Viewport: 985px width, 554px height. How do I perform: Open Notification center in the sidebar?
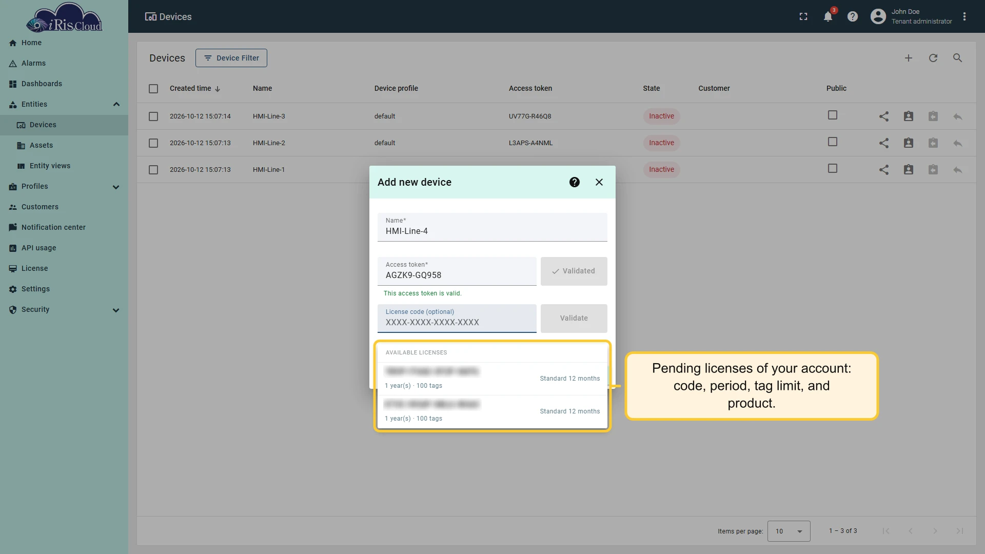pos(64,227)
